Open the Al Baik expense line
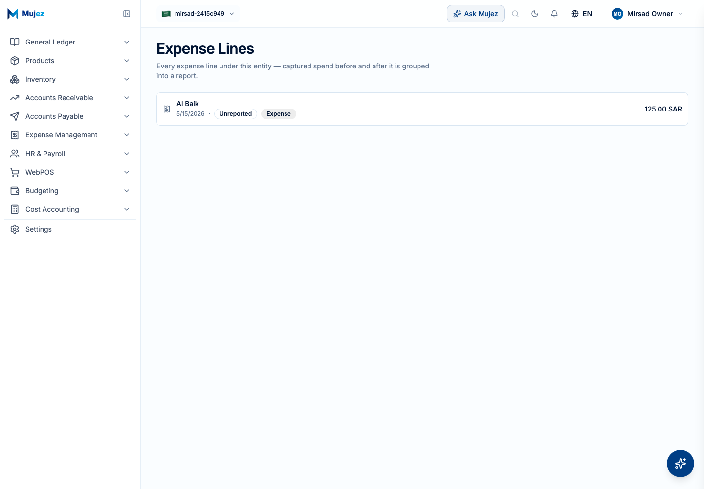 (422, 109)
